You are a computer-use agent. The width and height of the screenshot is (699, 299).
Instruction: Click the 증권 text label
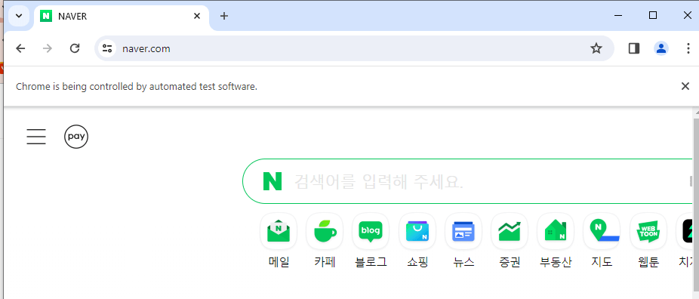point(510,263)
